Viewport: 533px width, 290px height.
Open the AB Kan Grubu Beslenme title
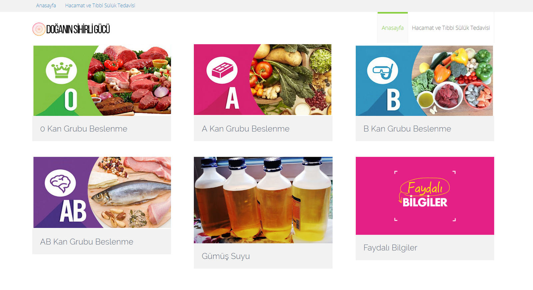[87, 242]
